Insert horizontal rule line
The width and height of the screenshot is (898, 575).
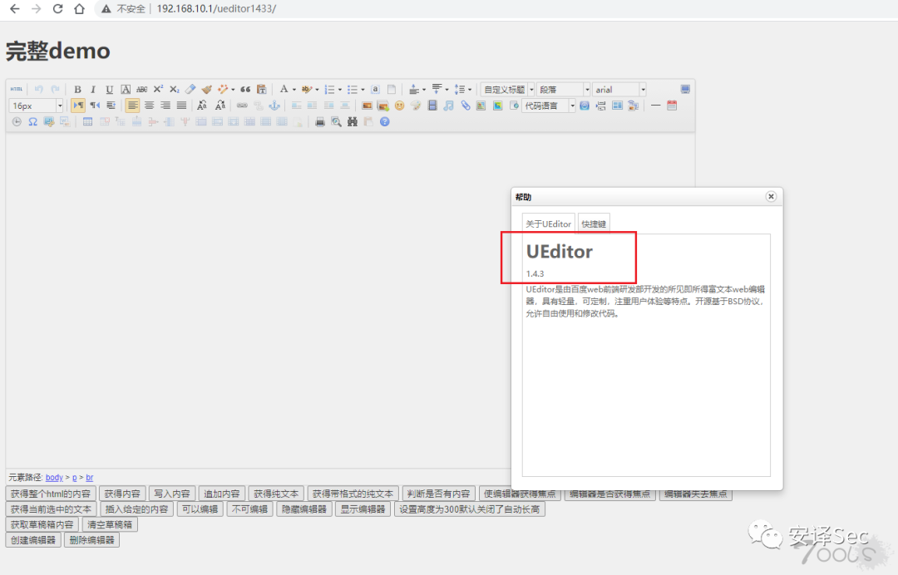point(655,106)
